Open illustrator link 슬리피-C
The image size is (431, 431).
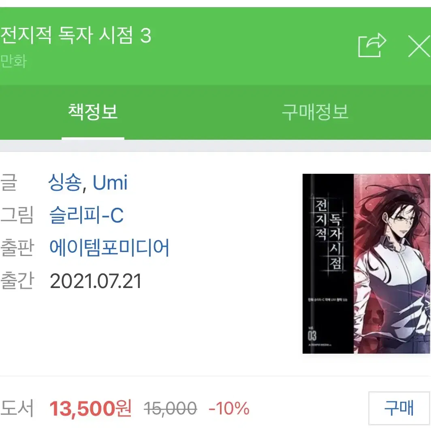pos(87,215)
